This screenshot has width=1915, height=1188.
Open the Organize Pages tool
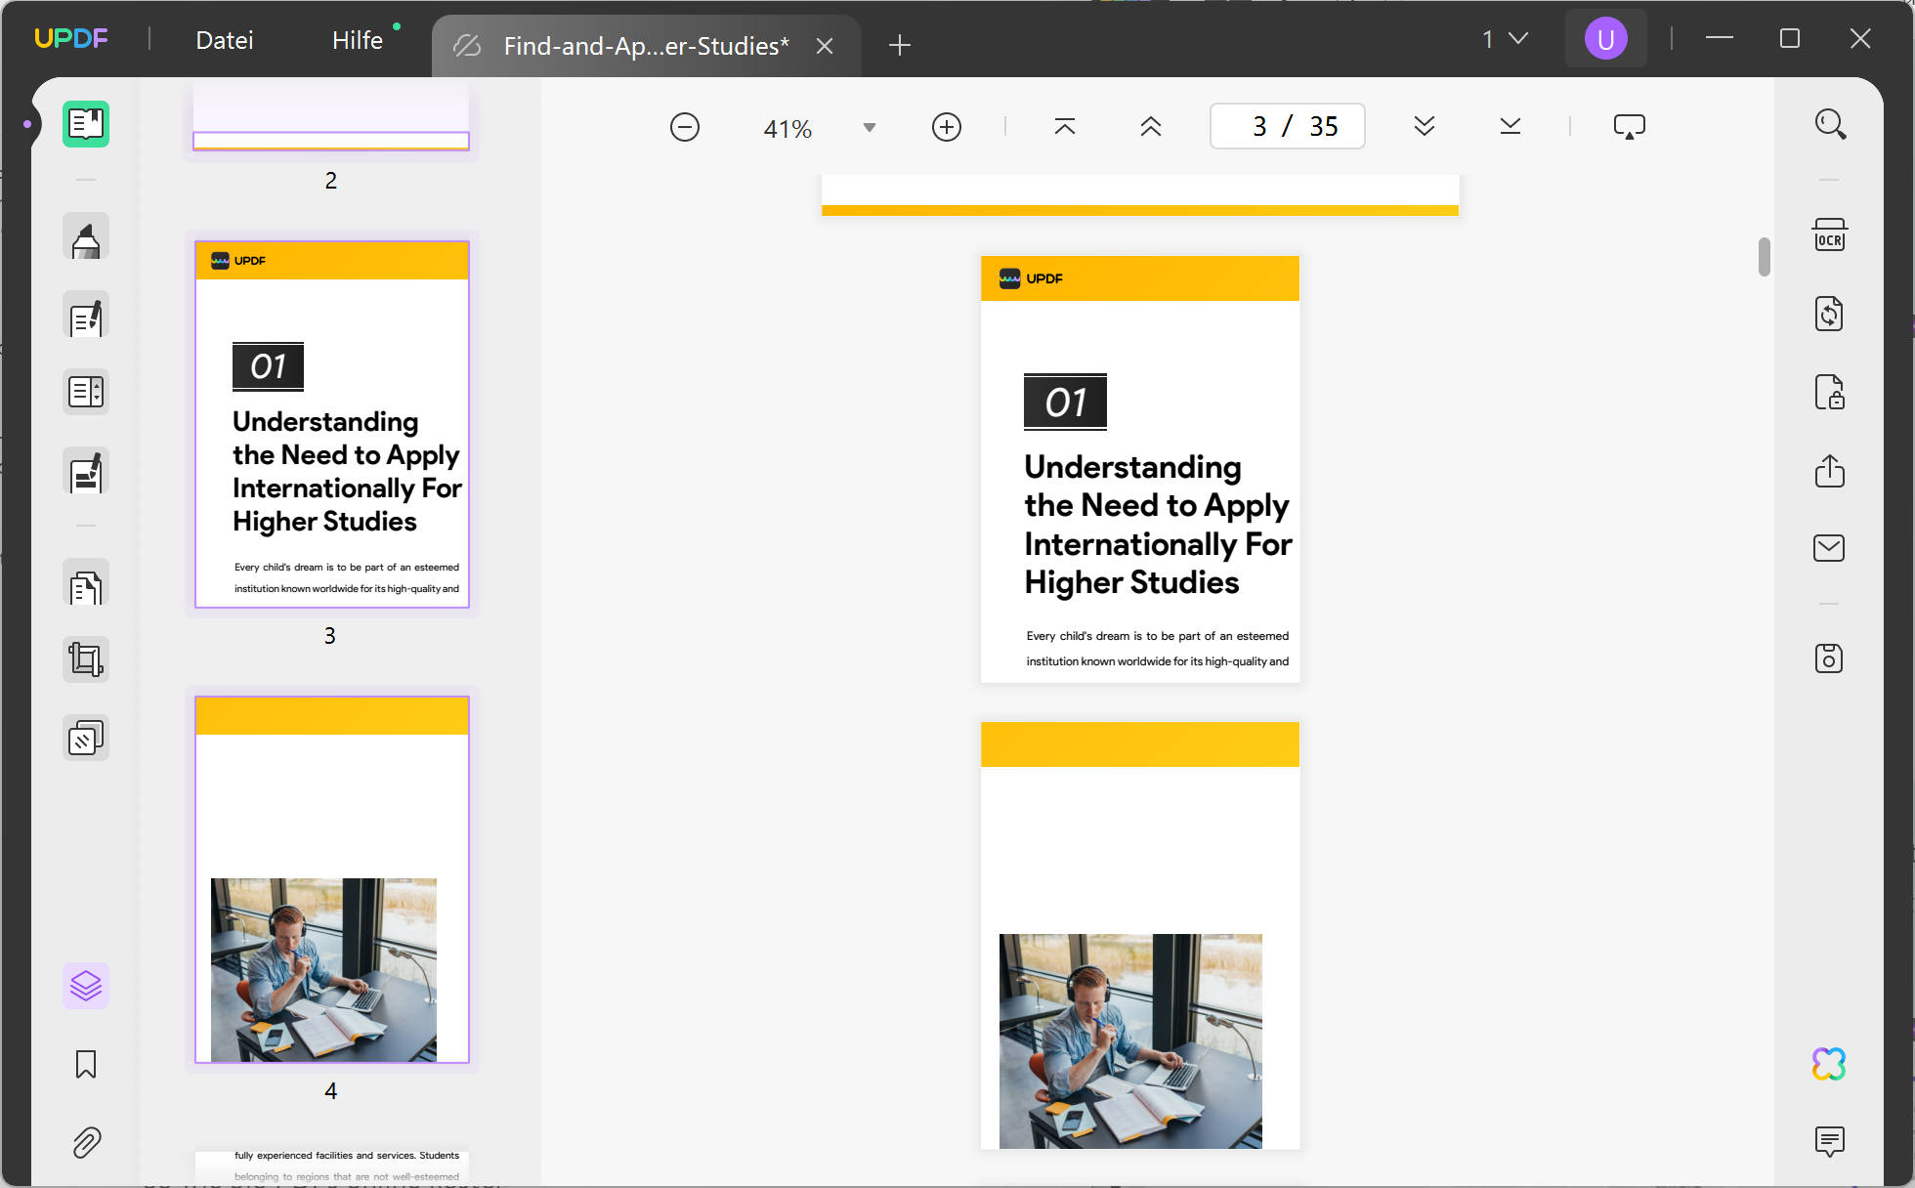[86, 585]
